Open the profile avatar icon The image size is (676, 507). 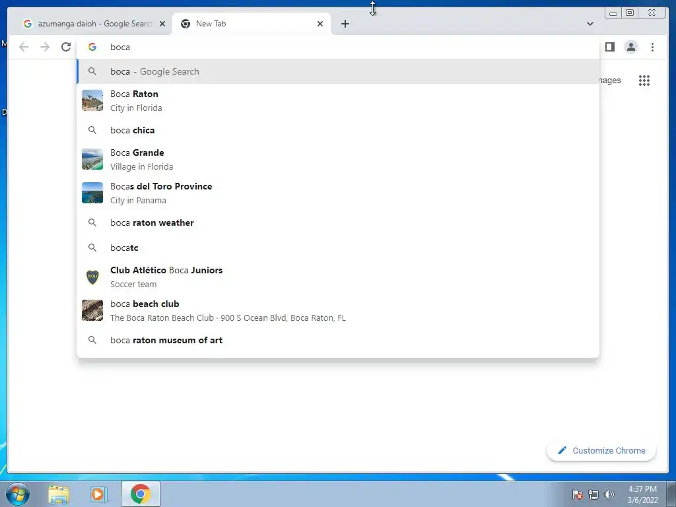(630, 47)
